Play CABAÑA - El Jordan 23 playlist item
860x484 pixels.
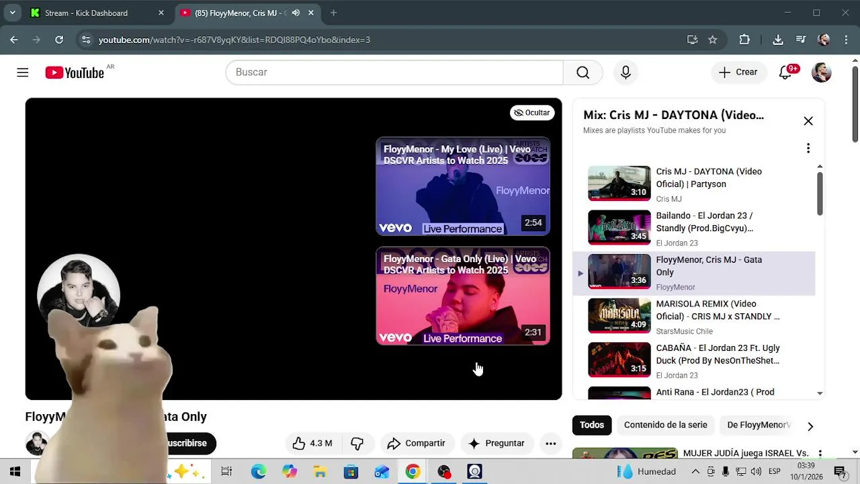(x=693, y=361)
